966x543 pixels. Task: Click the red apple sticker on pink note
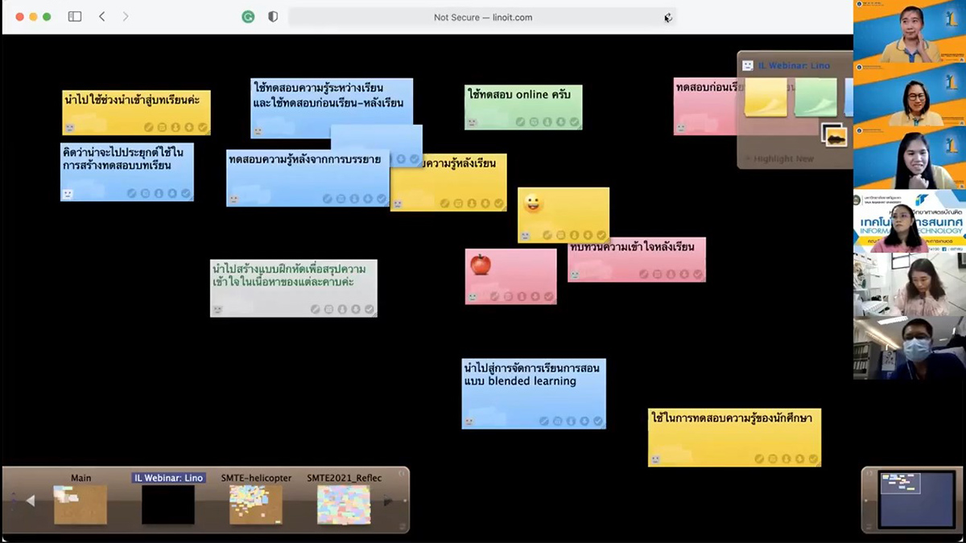[481, 264]
